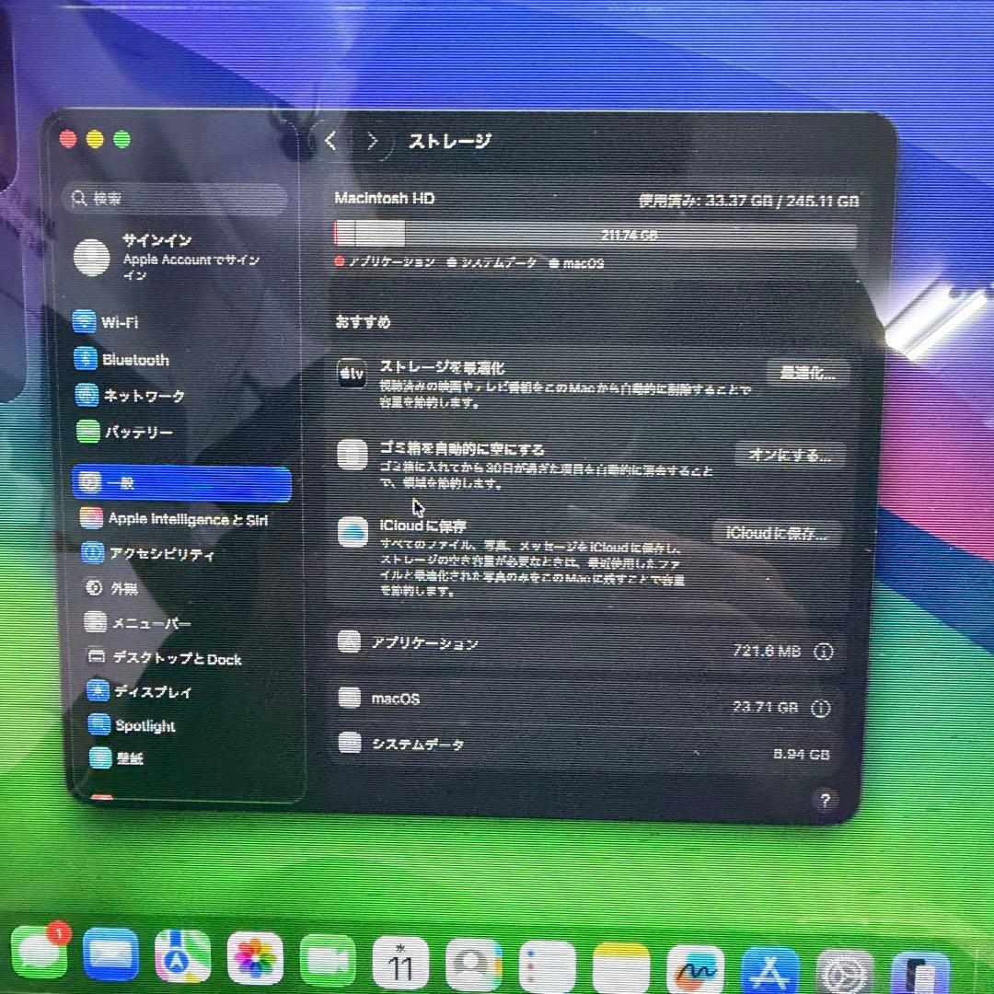Click the iCloudに保存... button
Screen dimensions: 994x994
(x=778, y=532)
